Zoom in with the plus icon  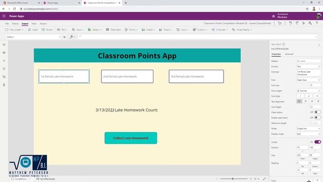tap(251, 178)
